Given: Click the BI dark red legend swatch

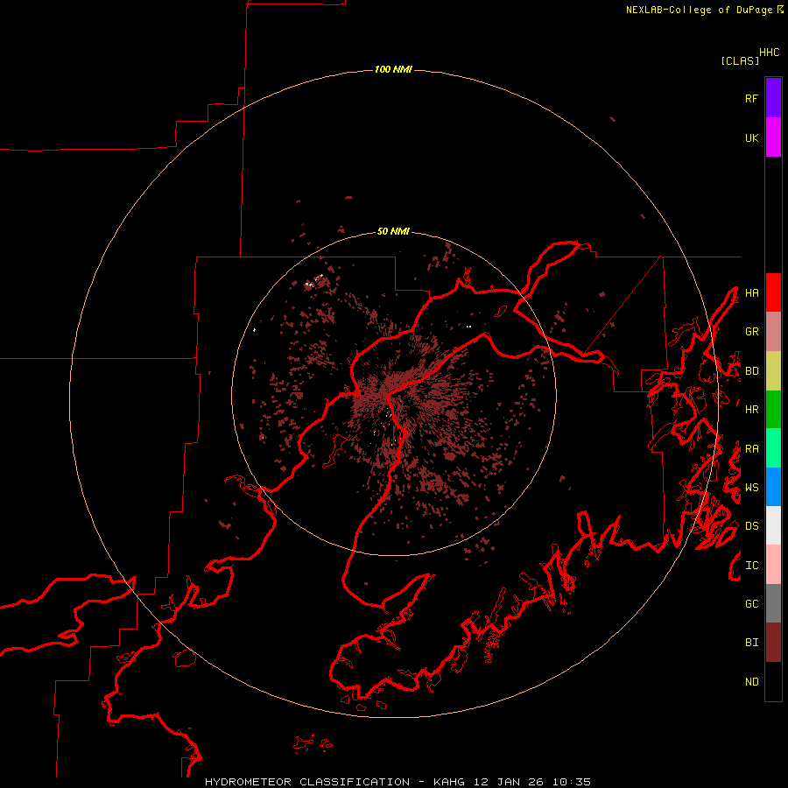Looking at the screenshot, I should pyautogui.click(x=773, y=643).
